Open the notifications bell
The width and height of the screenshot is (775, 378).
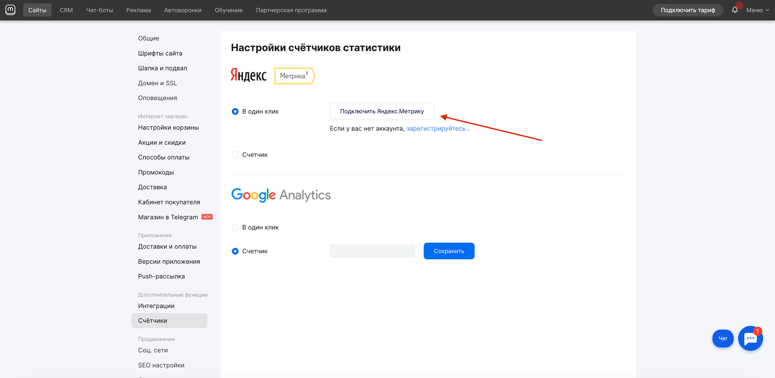[735, 10]
